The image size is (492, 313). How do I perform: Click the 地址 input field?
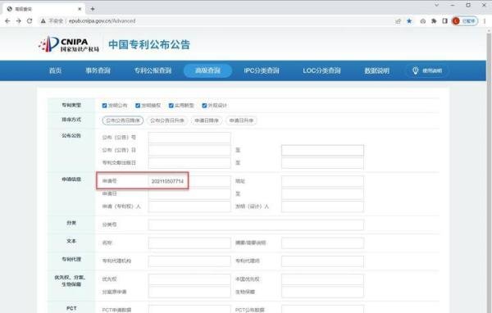322,181
